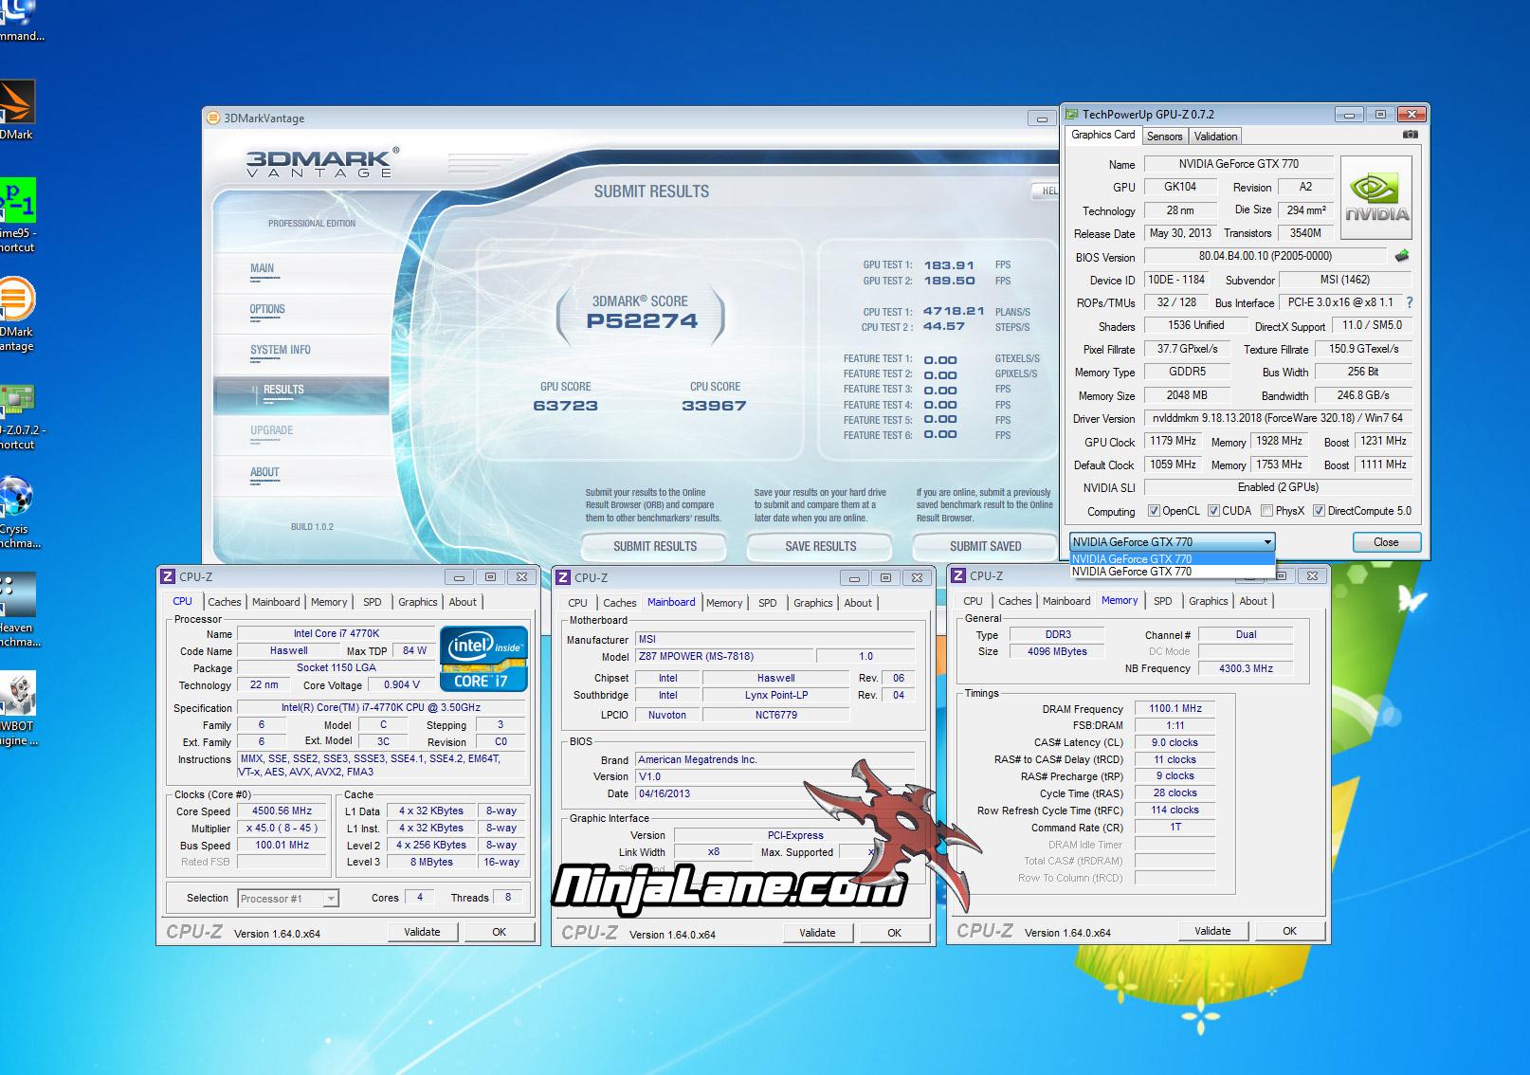Click the GPU name field showing GeForce GTX 770
1530x1075 pixels.
pyautogui.click(x=1238, y=164)
